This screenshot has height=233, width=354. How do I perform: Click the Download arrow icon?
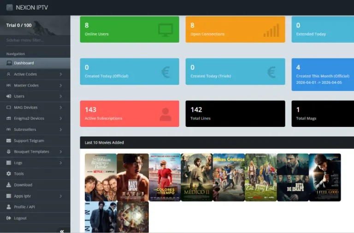tap(9, 185)
